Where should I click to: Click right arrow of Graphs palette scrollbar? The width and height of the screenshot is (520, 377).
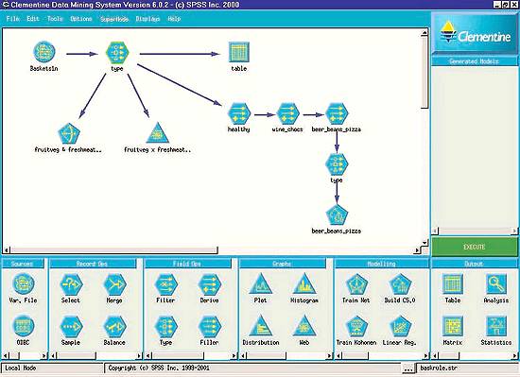(x=329, y=356)
